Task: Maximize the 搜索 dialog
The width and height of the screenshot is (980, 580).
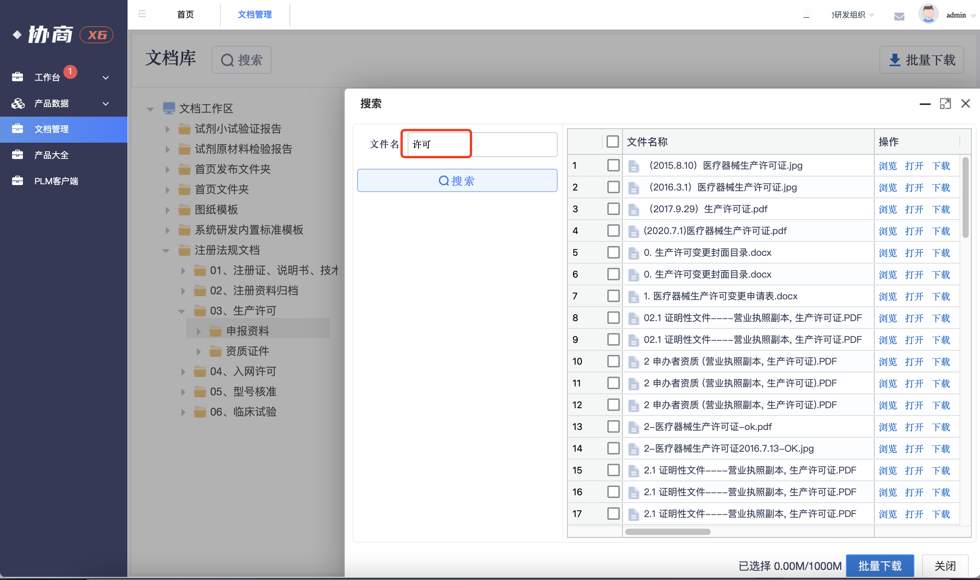Action: point(945,103)
